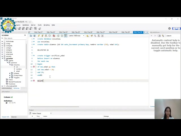The image size is (181, 136).
Task: Open the Database menu
Action: point(26,25)
